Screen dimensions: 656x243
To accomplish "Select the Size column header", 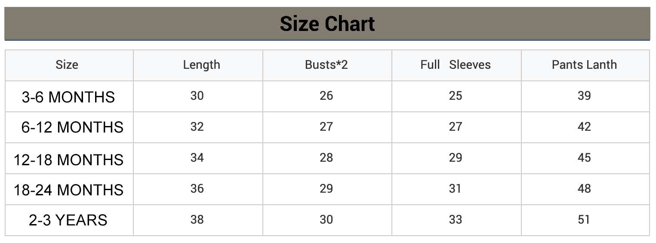I will tap(67, 65).
